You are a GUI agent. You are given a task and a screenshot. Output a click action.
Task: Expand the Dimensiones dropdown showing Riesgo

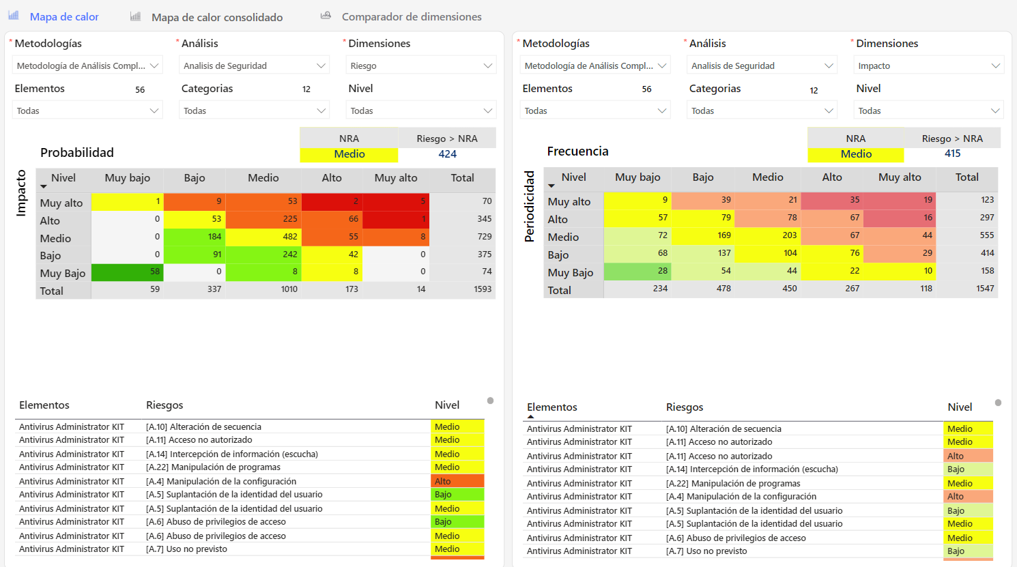pos(421,66)
